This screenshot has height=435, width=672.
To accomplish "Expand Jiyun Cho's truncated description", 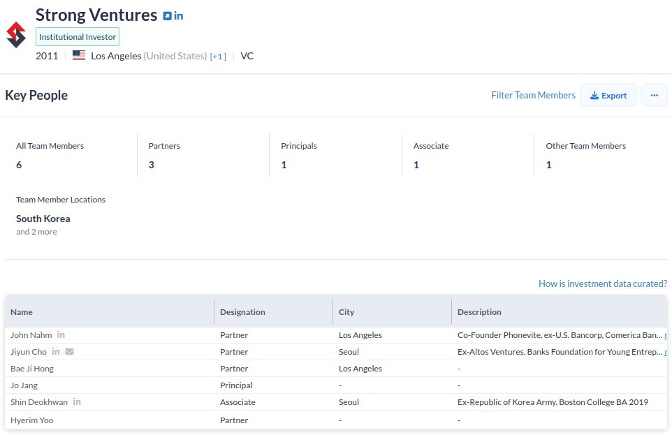I will [x=667, y=352].
